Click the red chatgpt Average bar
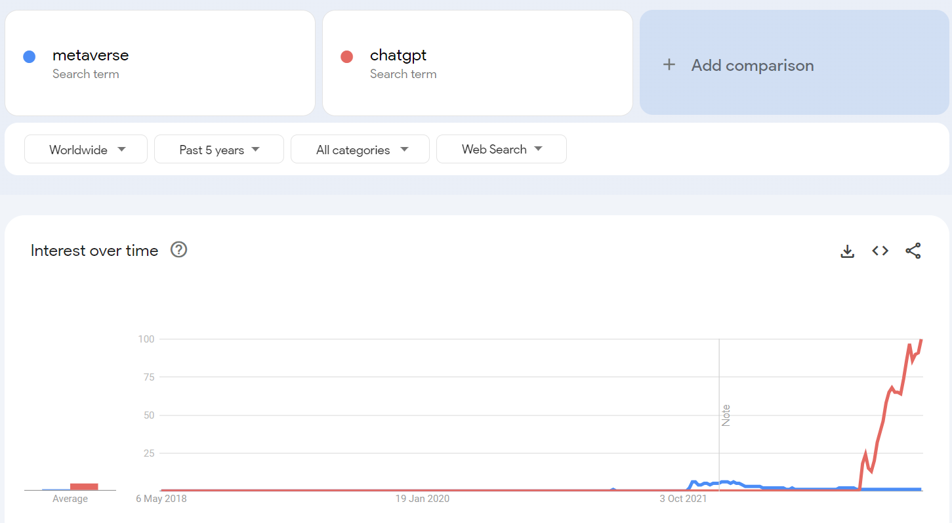Viewport: 952px width, 523px height. [x=84, y=486]
